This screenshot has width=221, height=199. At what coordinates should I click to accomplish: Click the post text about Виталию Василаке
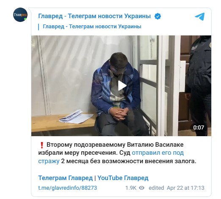click(117, 153)
